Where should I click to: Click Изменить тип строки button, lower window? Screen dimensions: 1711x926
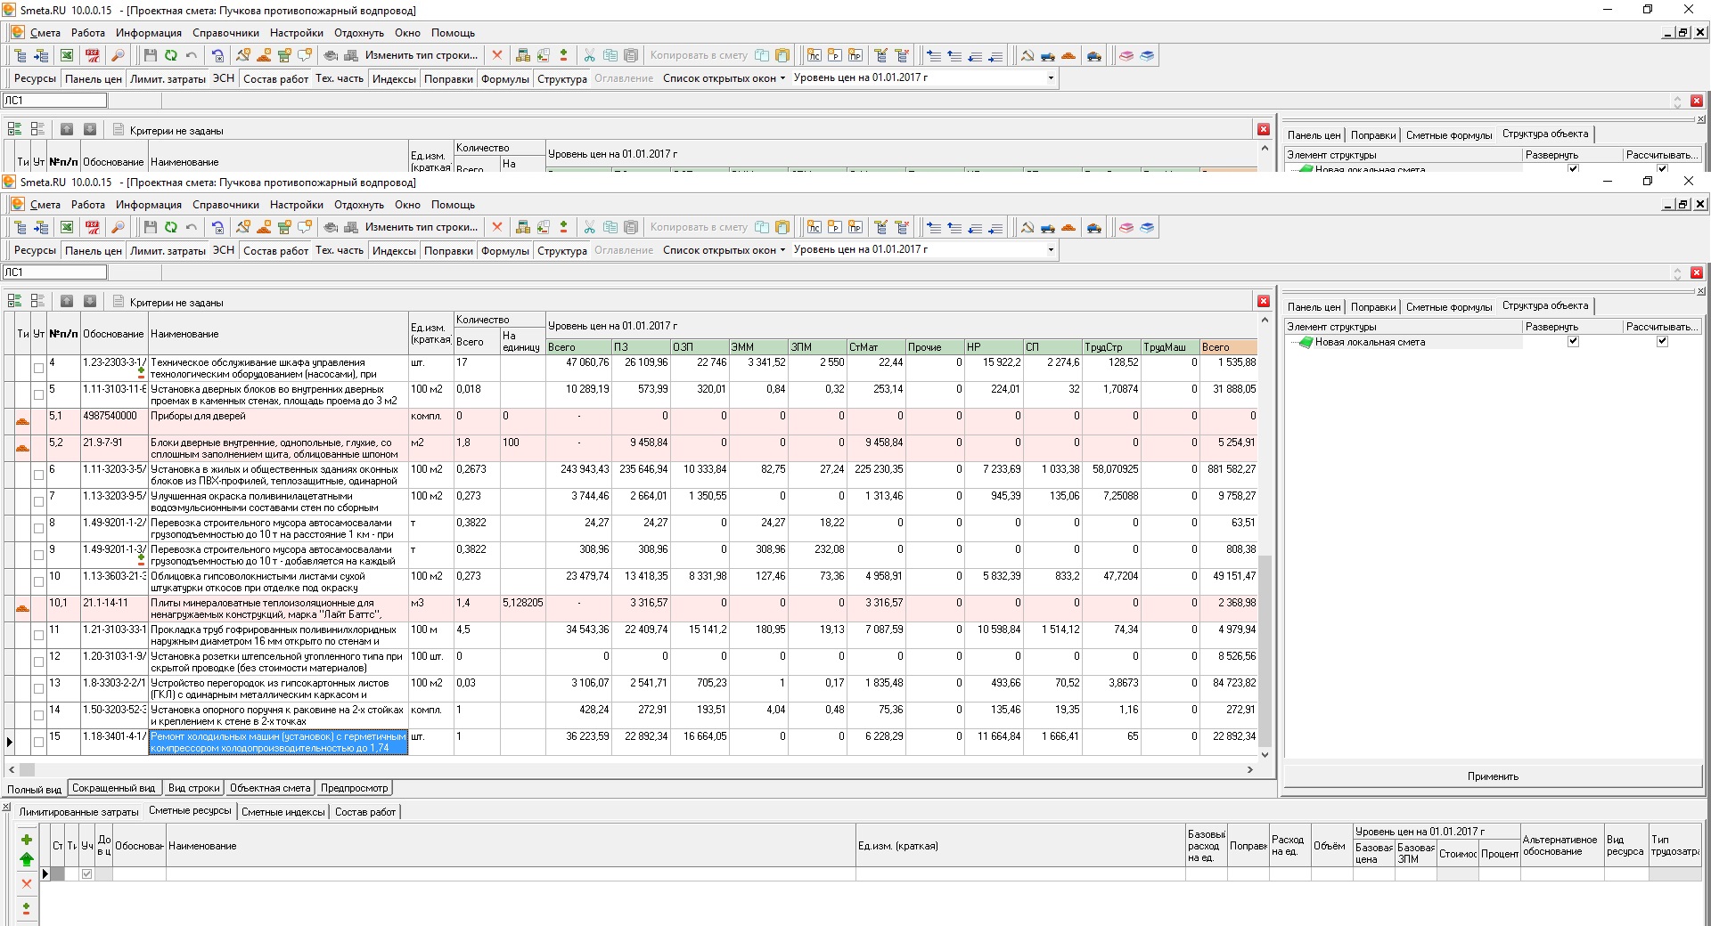[422, 228]
